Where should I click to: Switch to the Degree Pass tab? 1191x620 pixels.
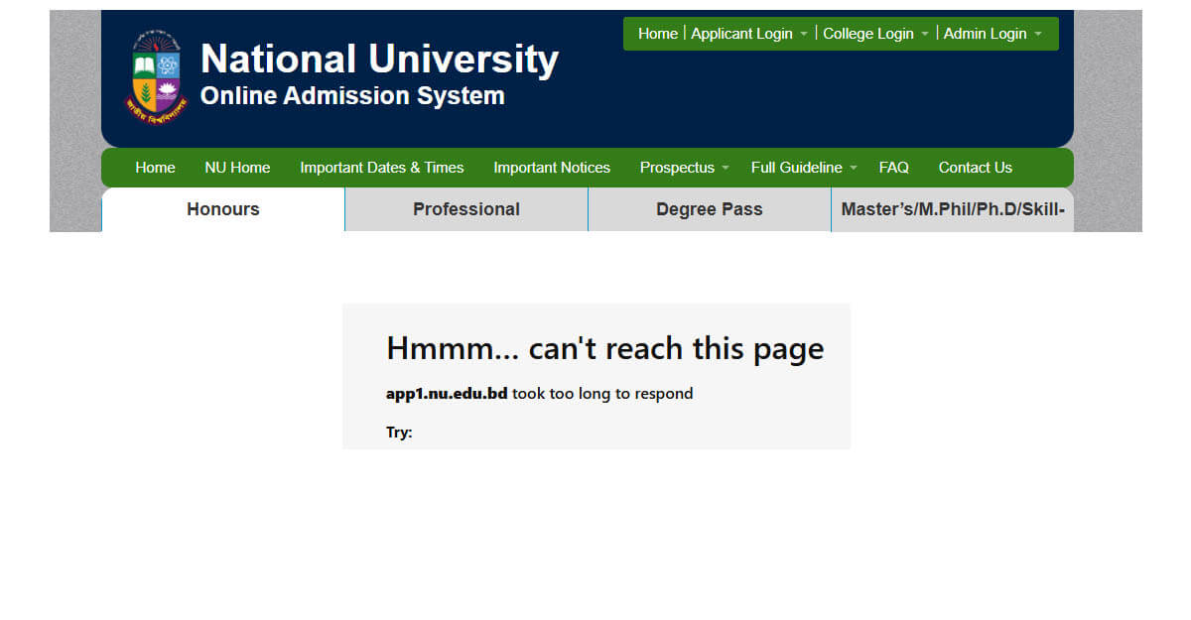pos(710,209)
